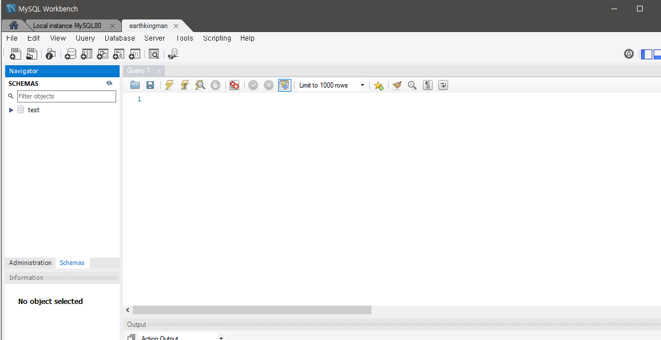Create a new function icon
The image size is (661, 340).
tap(134, 54)
